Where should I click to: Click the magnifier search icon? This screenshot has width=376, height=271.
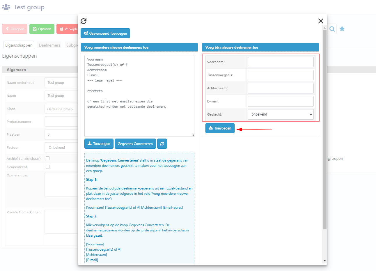(332, 29)
